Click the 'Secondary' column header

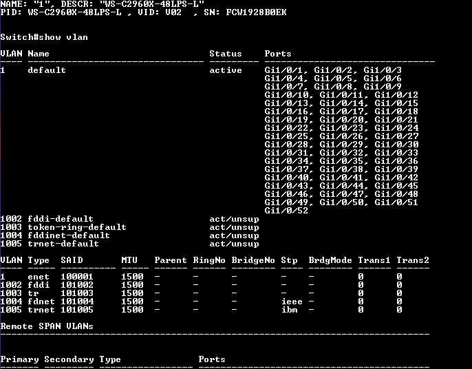(x=69, y=359)
